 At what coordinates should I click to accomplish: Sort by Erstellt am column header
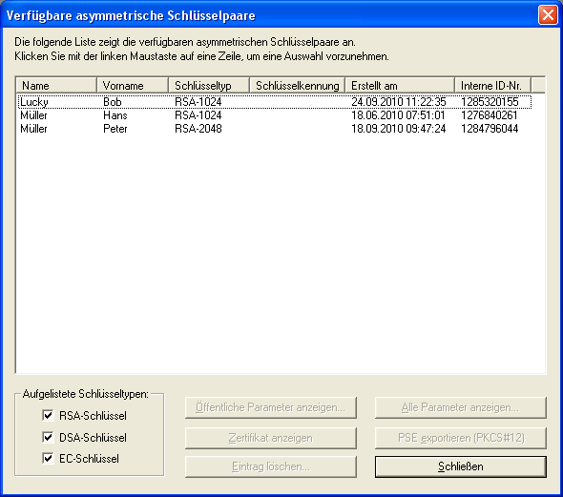400,86
